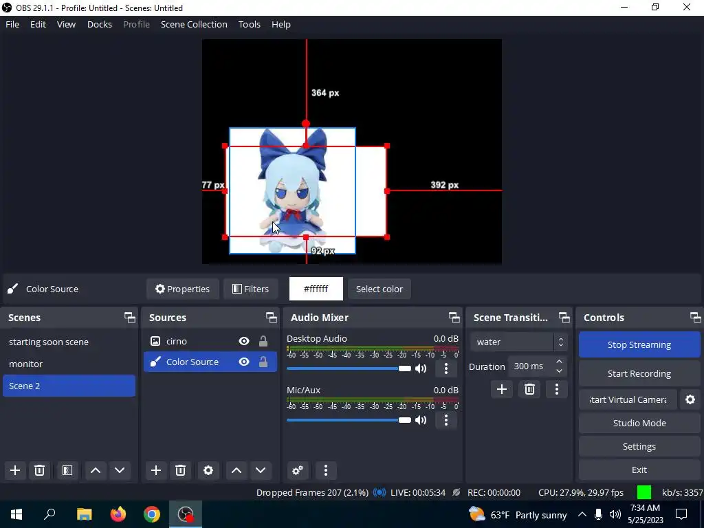
Task: Toggle Studio Mode
Action: [x=639, y=423]
